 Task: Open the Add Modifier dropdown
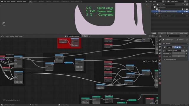[175, 44]
